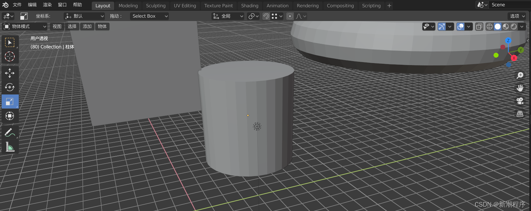The image size is (531, 211).
Task: Expand the gizmo settings dropdown arrow
Action: (x=450, y=26)
